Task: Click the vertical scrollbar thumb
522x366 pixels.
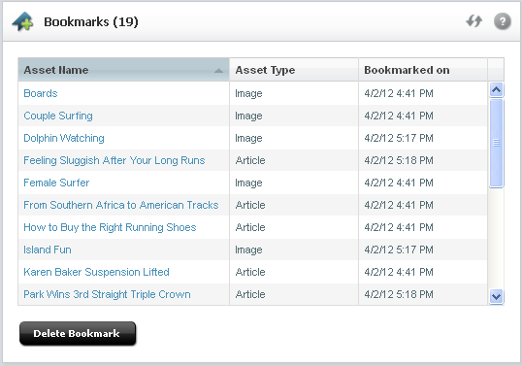Action: pos(497,143)
